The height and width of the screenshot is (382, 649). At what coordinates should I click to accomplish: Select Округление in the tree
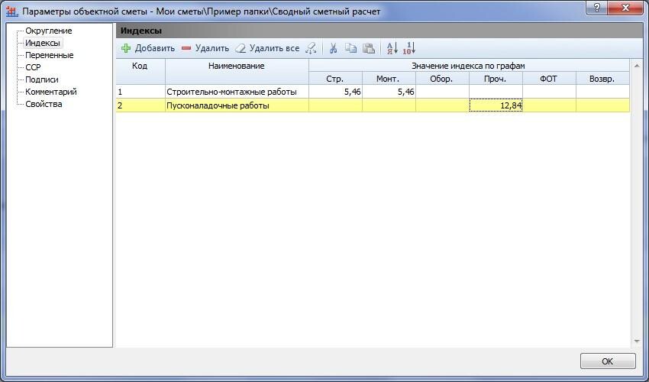pyautogui.click(x=48, y=31)
